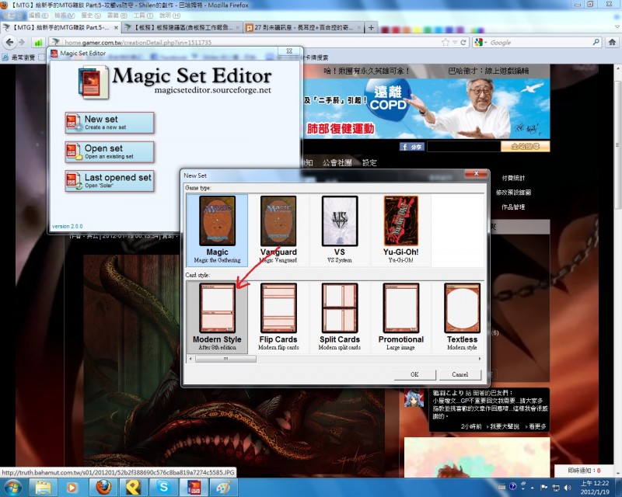Click the card style horizontal scrollbar thumb
Viewport: 622px width, 497px height.
(225, 359)
